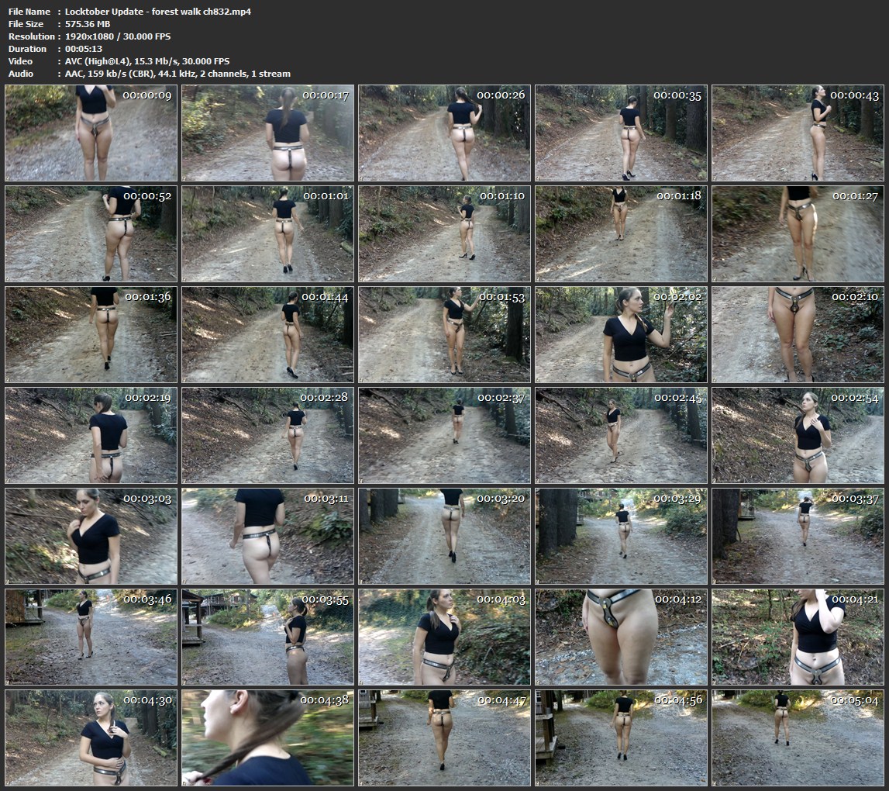The width and height of the screenshot is (889, 791).
Task: Choose the frame at 00:03:37
Action: click(x=798, y=536)
